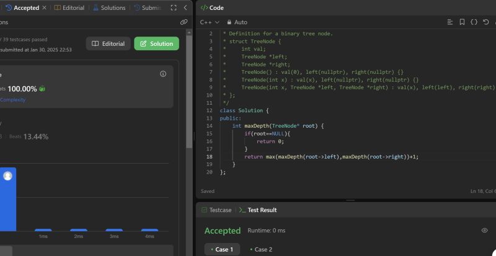The height and width of the screenshot is (256, 496).
Task: Click the bookmark icon in the editor toolbar
Action: point(462,22)
